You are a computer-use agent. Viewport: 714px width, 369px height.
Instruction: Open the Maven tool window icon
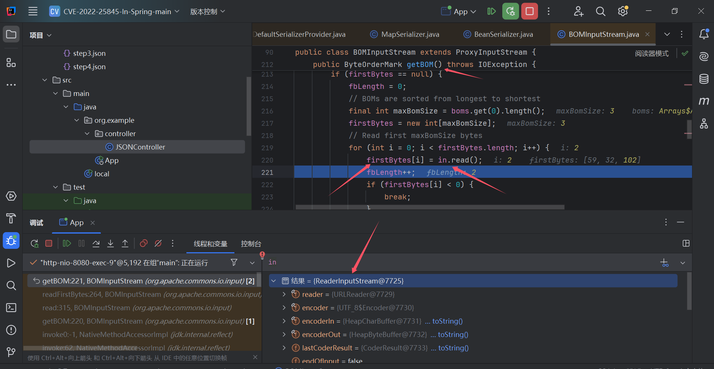click(704, 101)
